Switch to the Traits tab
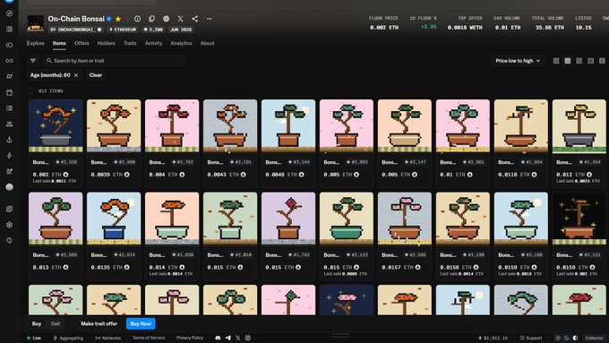The image size is (609, 343). click(x=130, y=43)
